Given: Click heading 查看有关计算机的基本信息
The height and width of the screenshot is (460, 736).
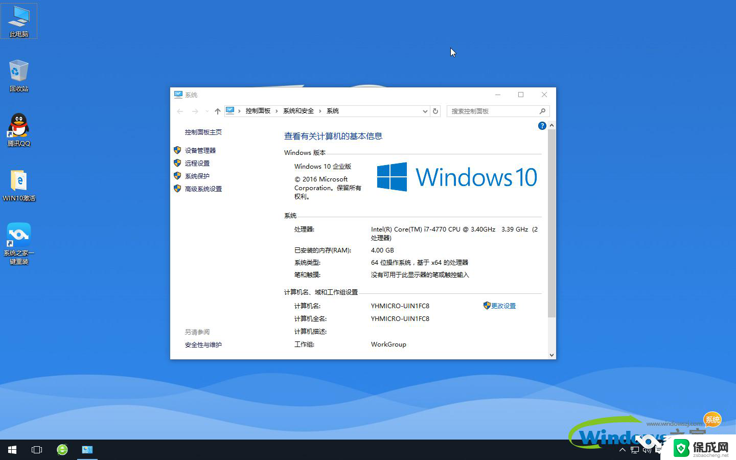Looking at the screenshot, I should [333, 136].
